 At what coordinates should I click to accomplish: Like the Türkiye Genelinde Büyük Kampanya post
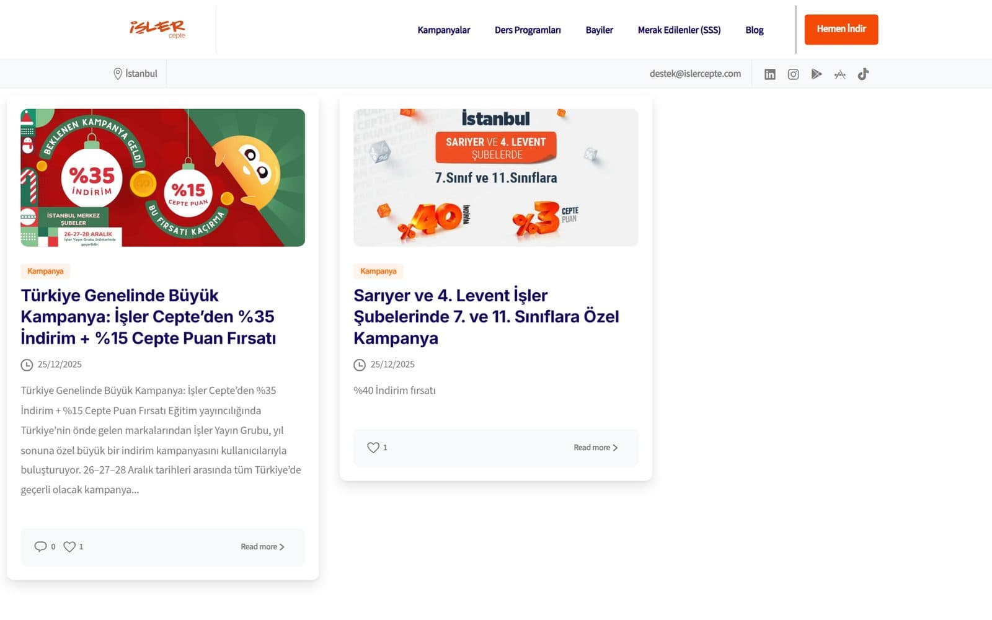click(69, 546)
